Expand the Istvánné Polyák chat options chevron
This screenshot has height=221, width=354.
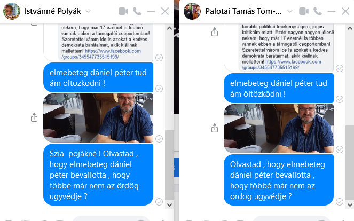click(88, 11)
